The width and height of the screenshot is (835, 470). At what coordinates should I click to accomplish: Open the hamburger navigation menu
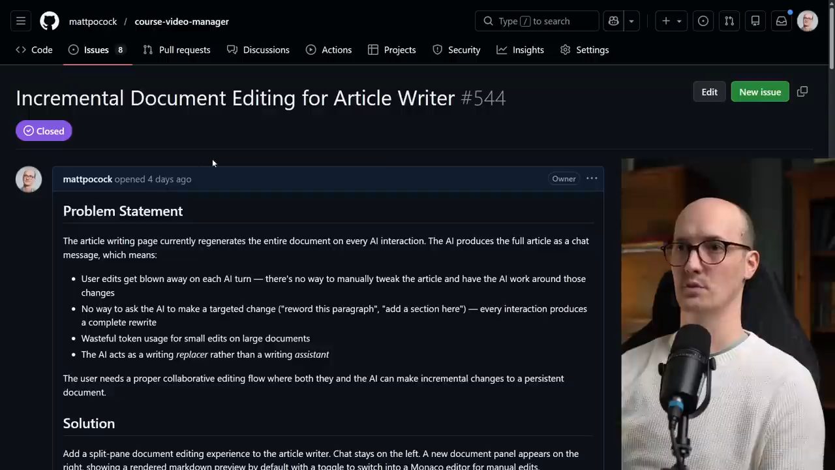tap(21, 21)
